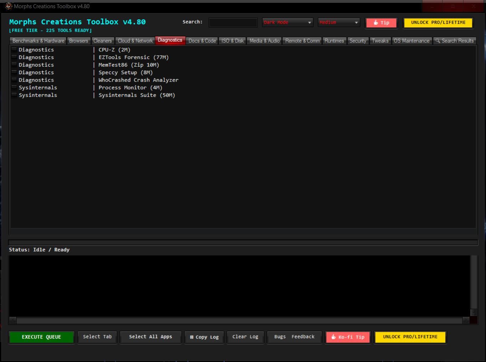Check the EZTools Forensic (77M) box

click(14, 57)
